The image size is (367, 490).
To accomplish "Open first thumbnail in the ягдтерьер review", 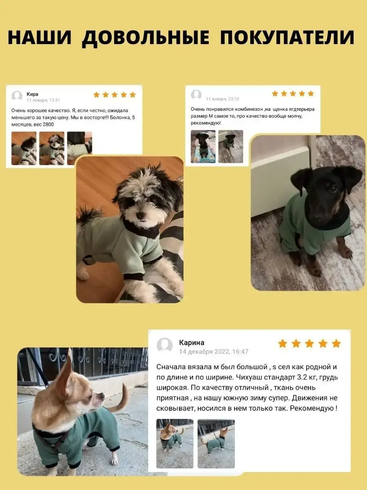I will pos(203,147).
